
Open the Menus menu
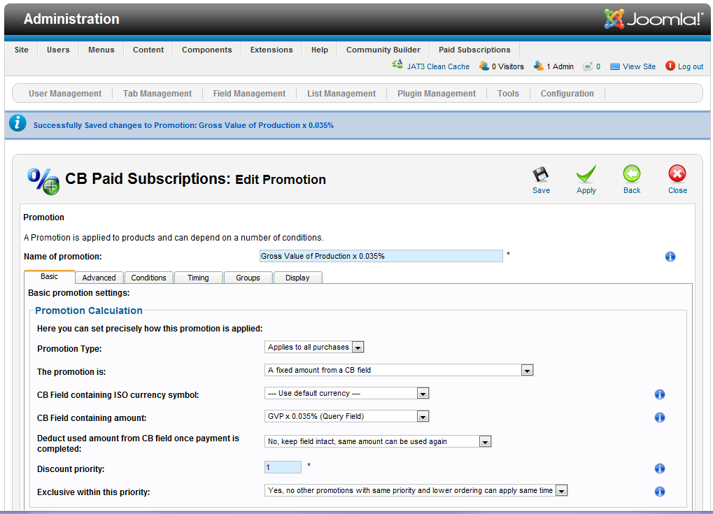[101, 50]
